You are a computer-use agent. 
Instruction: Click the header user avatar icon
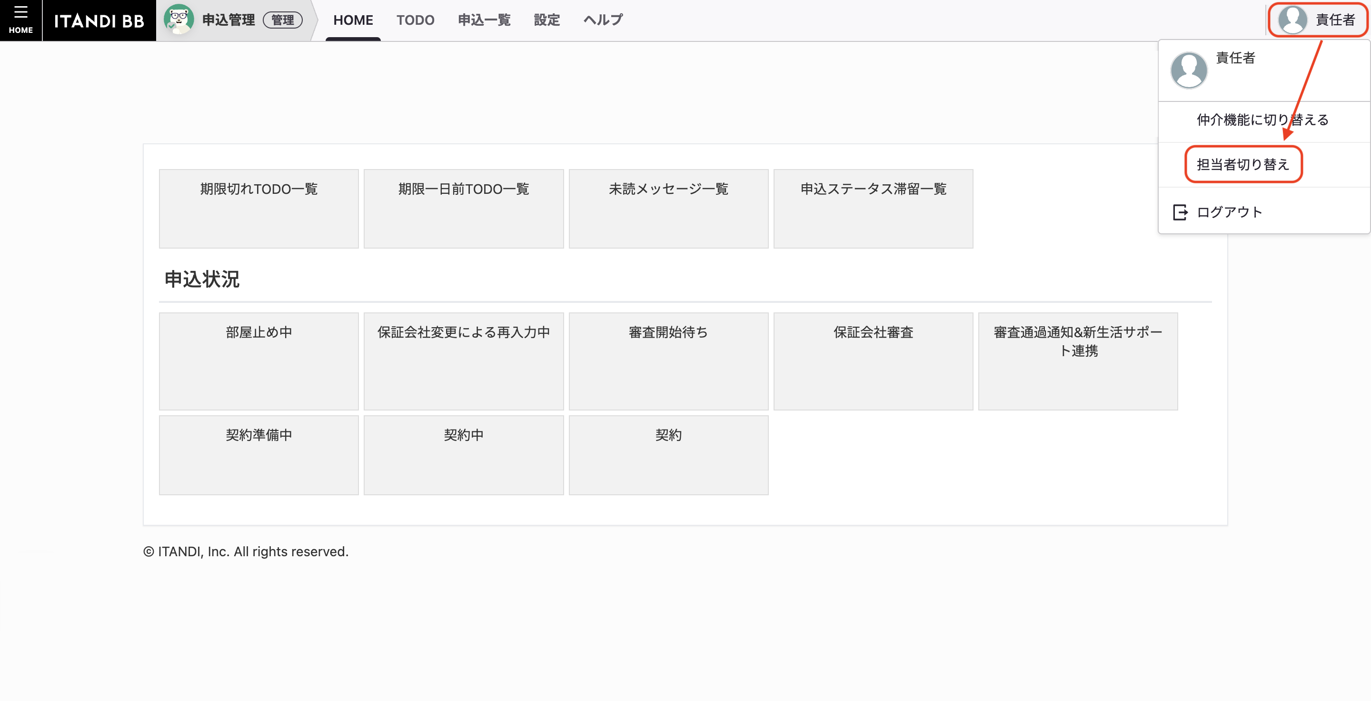click(1292, 20)
